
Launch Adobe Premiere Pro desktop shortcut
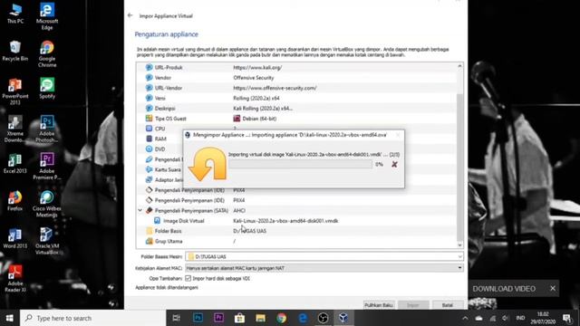point(47,167)
